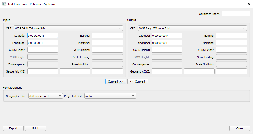The height and width of the screenshot is (134, 253).
Task: Click the Input Northing field
Action: (107, 43)
